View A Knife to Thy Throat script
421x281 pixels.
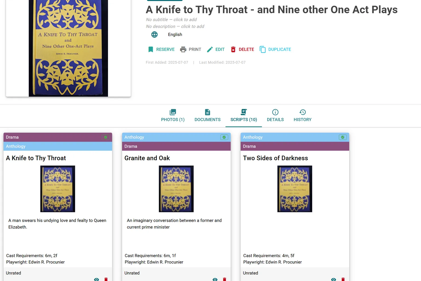[x=96, y=279]
